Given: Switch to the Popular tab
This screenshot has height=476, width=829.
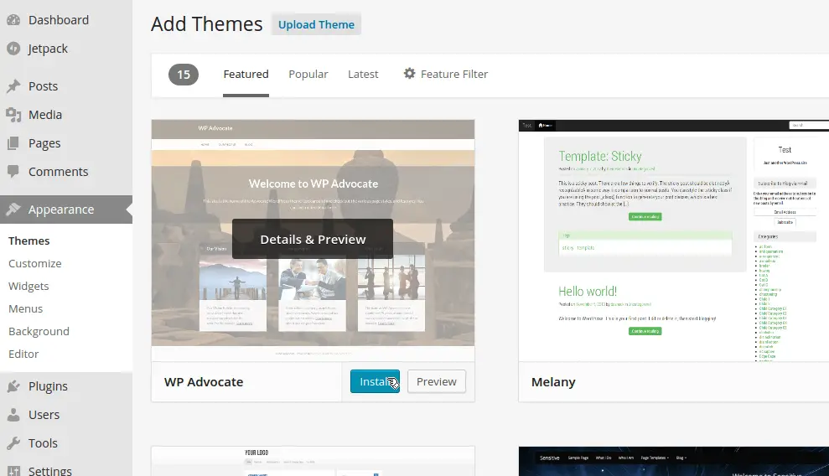Looking at the screenshot, I should 308,75.
